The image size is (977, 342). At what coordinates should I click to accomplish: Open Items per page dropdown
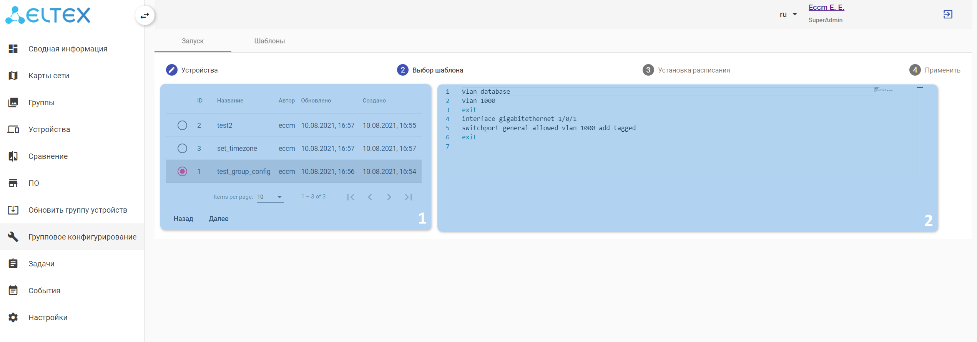tap(270, 197)
